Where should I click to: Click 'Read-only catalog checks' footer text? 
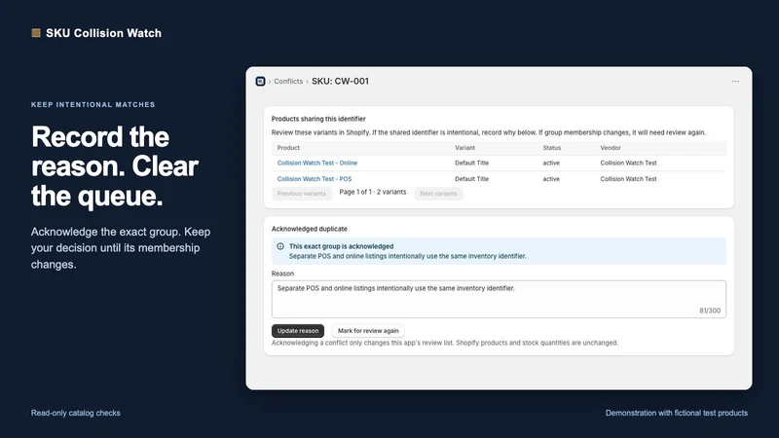76,413
